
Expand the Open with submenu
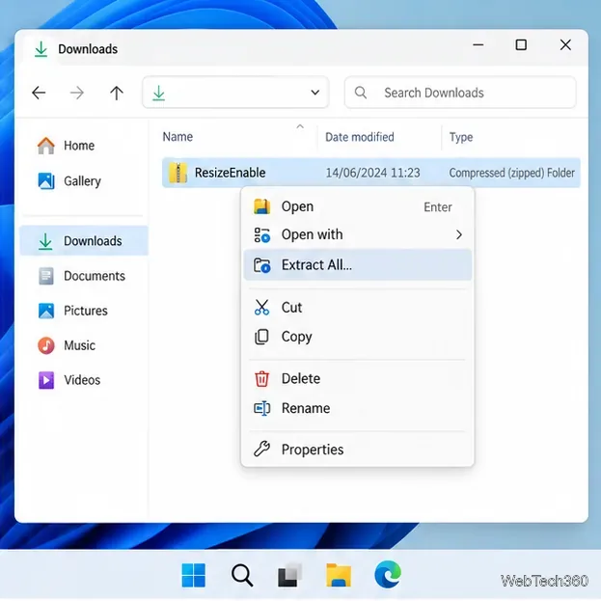[x=357, y=234]
